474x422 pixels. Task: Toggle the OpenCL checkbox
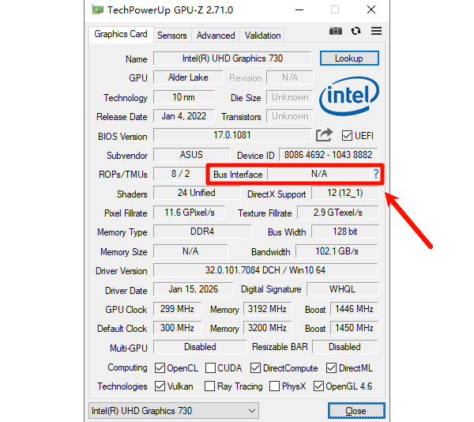click(x=160, y=368)
